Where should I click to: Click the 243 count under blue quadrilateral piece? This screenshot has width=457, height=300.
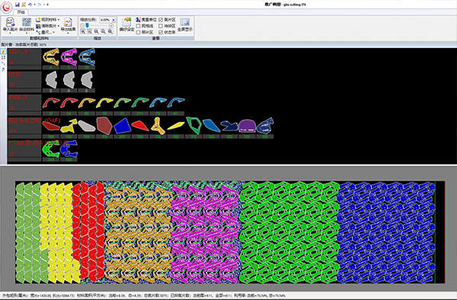pyautogui.click(x=122, y=136)
